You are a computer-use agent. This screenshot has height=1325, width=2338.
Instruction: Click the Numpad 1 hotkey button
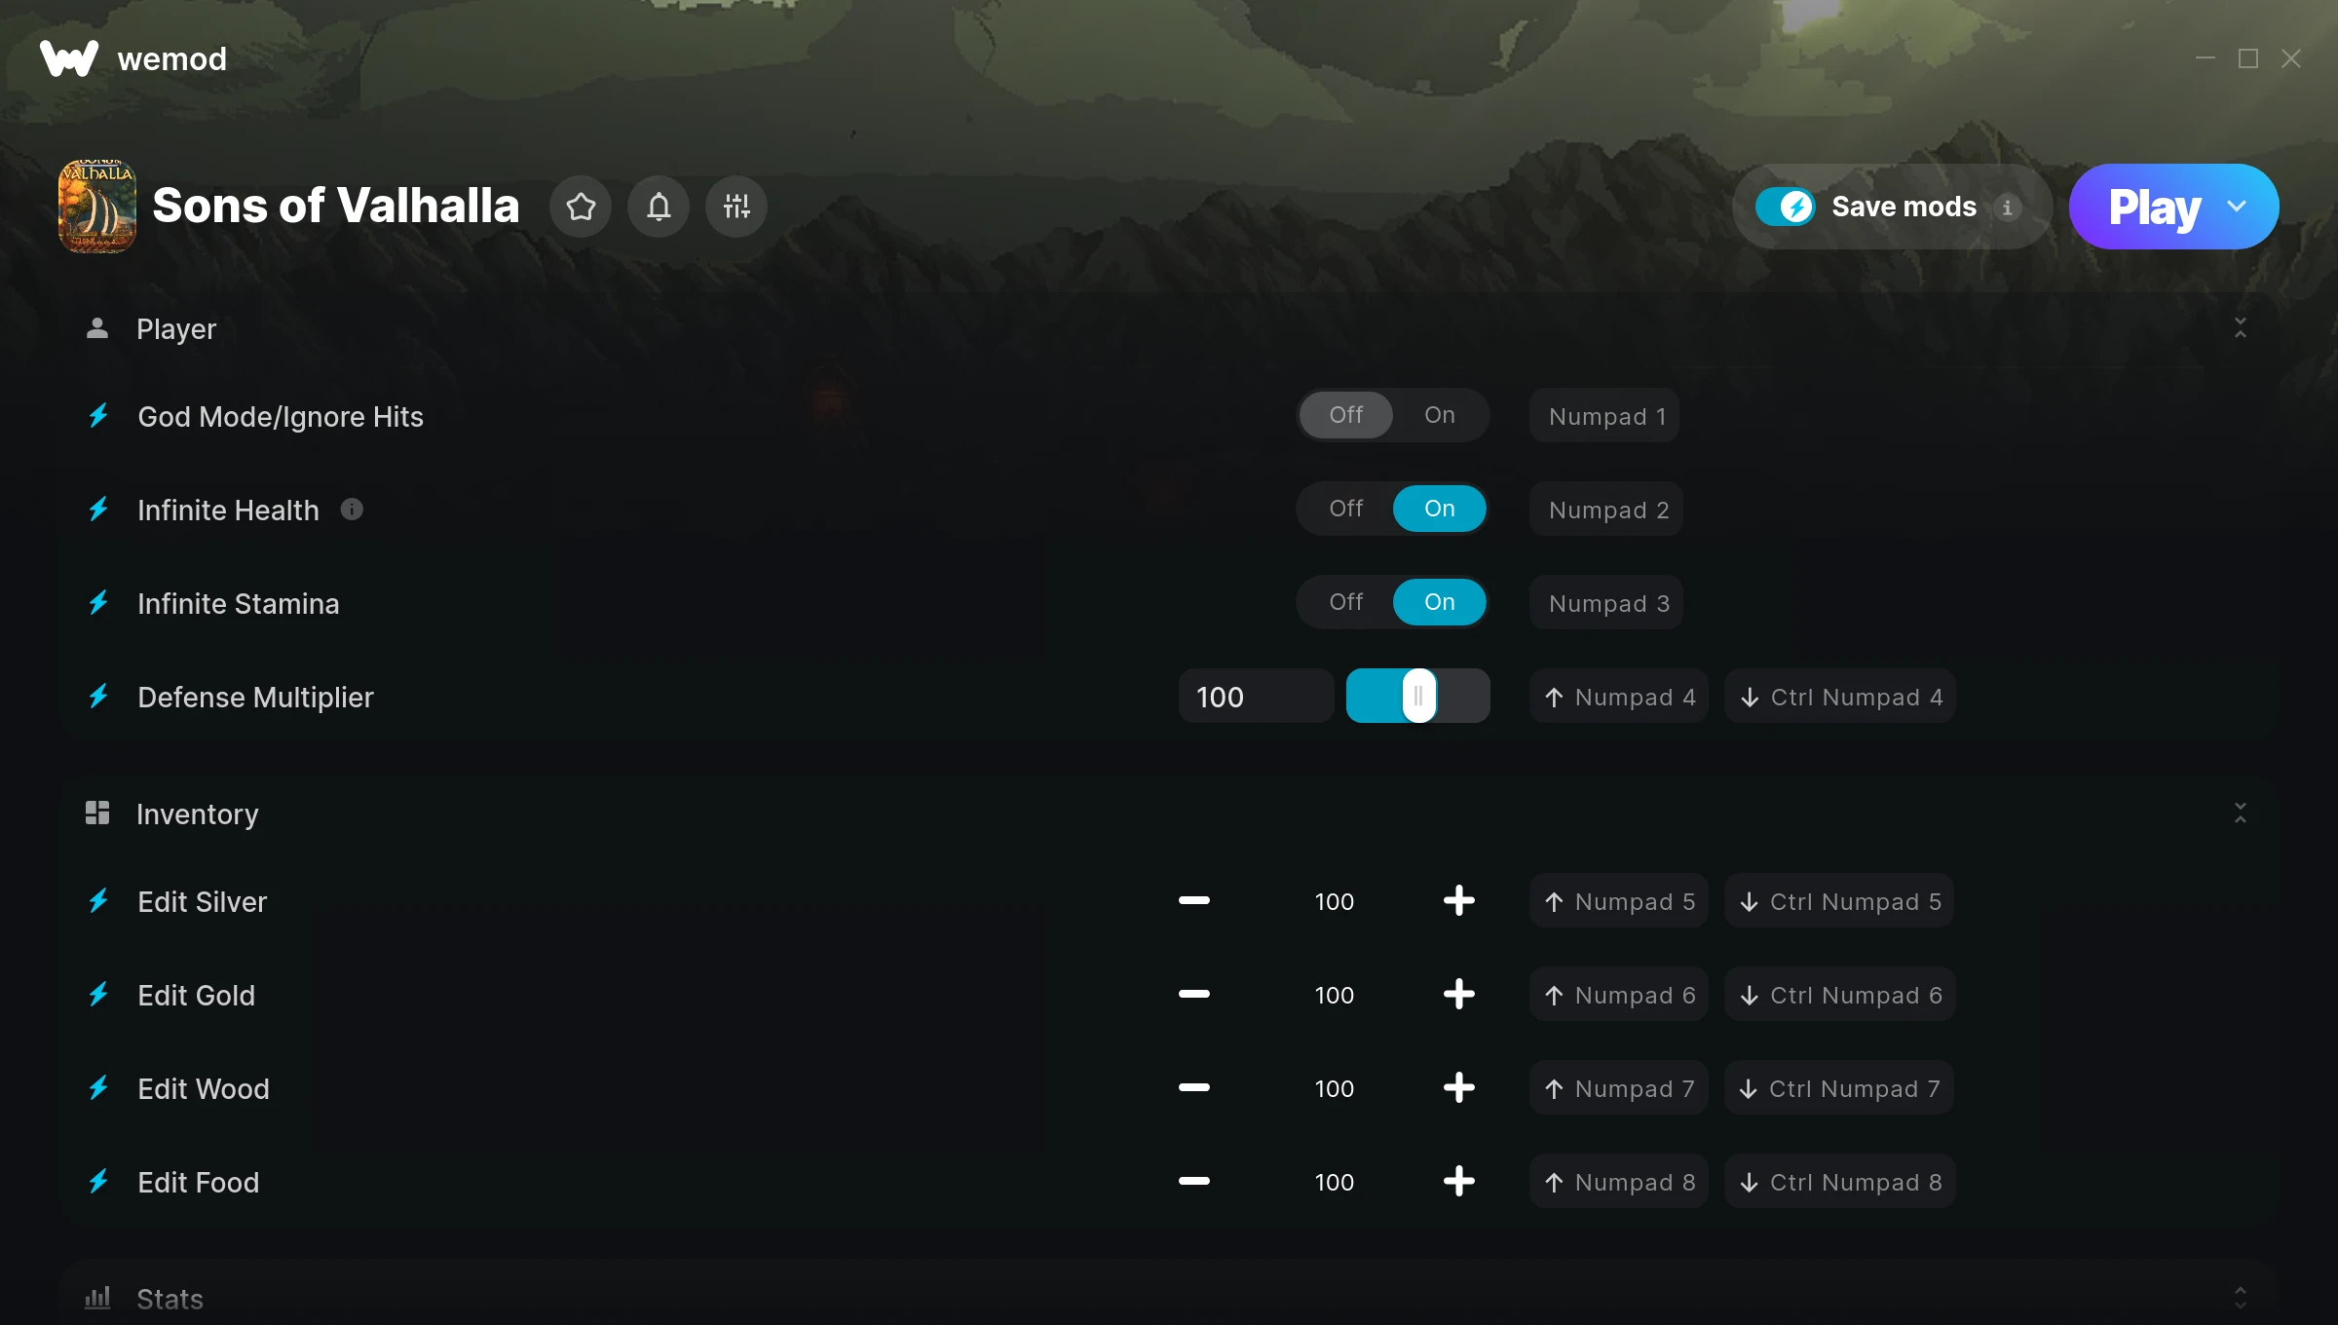1604,416
